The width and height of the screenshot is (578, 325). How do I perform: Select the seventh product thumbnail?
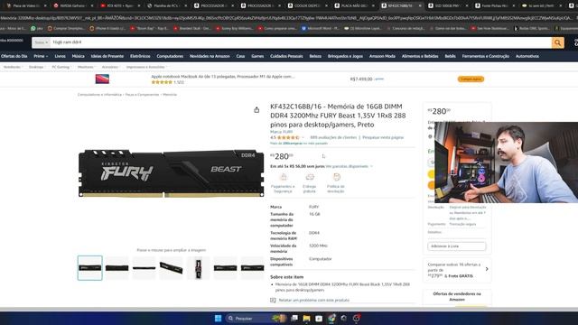coord(253,268)
